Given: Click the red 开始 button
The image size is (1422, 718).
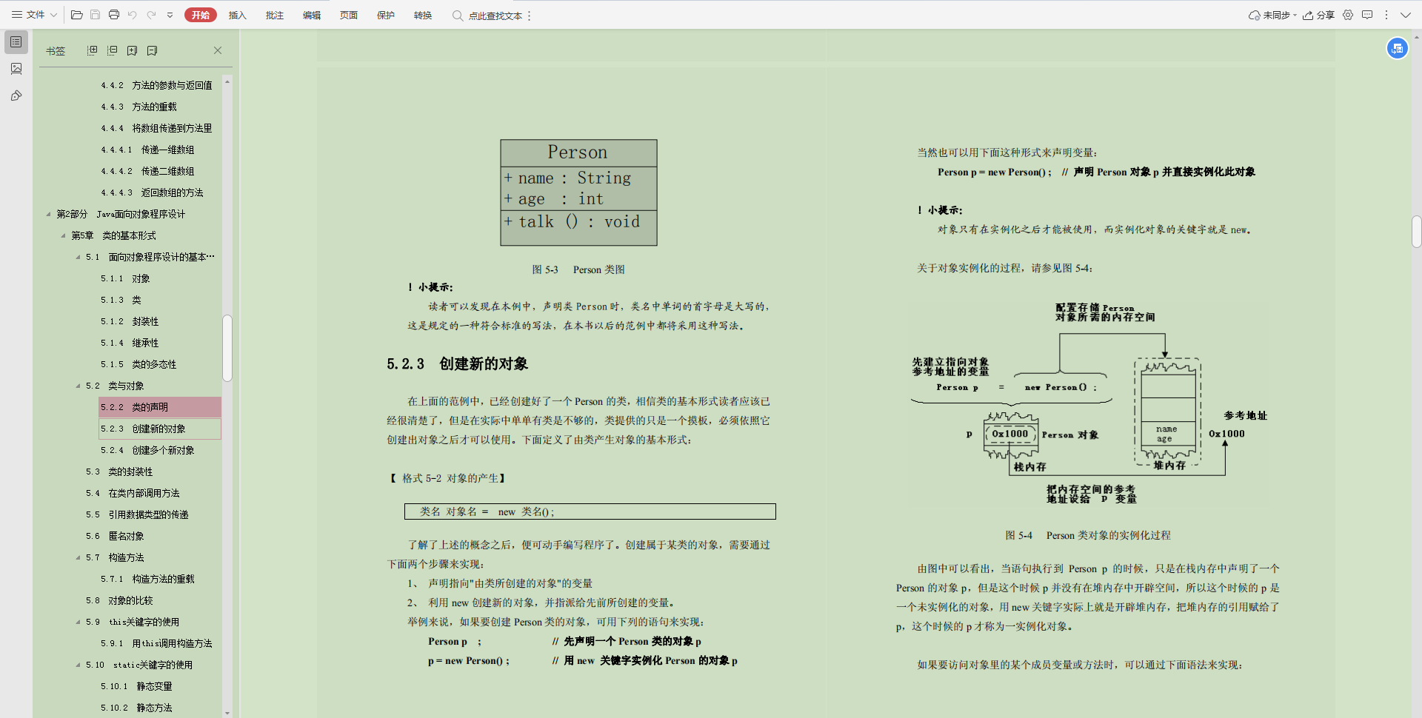Looking at the screenshot, I should pos(200,15).
